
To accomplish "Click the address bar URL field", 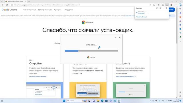I will point(81,5).
